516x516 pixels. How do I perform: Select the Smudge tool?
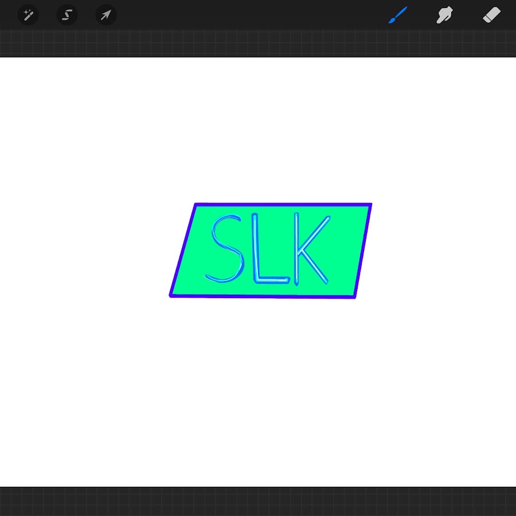(x=444, y=15)
